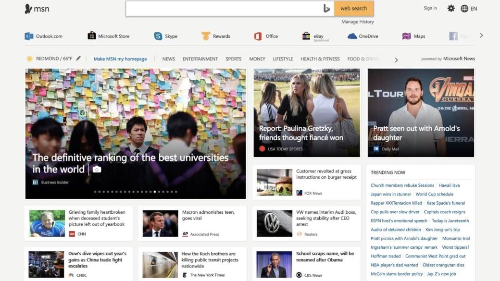
Task: Open the HEALTH & FITNESS tab
Action: tap(320, 59)
